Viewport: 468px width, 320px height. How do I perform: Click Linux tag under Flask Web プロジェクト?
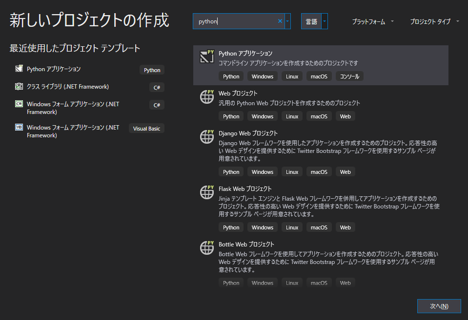point(292,227)
